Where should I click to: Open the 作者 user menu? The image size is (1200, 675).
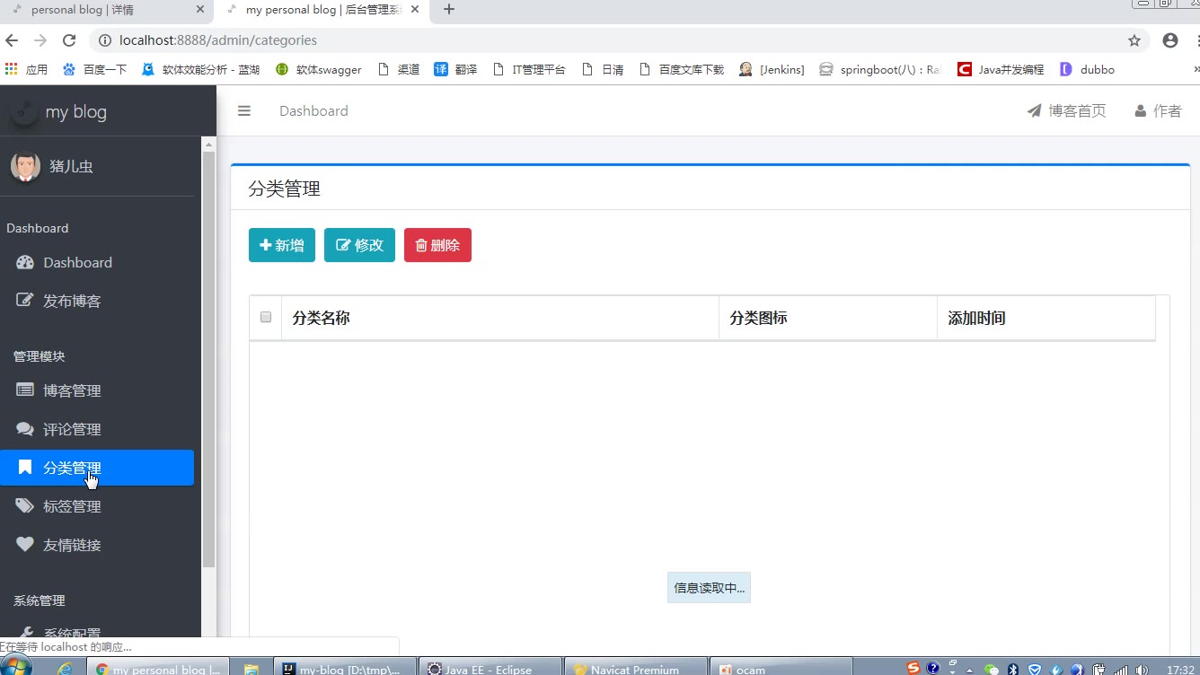point(1158,111)
